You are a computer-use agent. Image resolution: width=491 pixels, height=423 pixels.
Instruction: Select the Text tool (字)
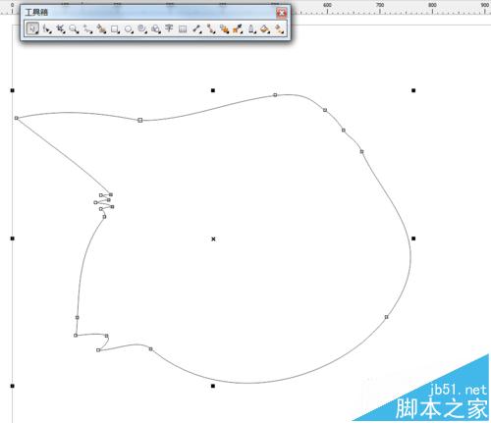[169, 28]
